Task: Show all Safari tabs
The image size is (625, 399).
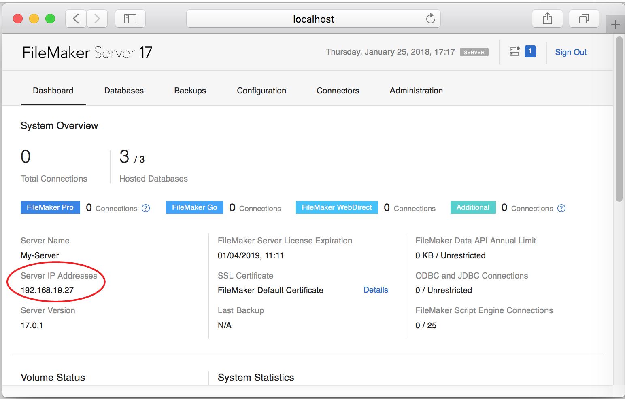Action: [584, 18]
